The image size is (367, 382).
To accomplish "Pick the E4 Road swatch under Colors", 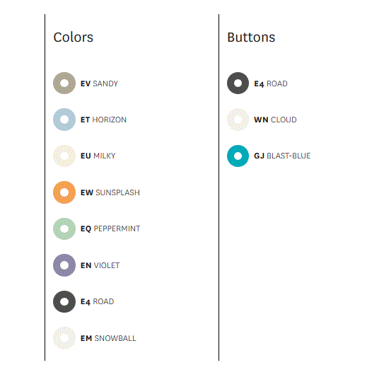I will pos(64,301).
